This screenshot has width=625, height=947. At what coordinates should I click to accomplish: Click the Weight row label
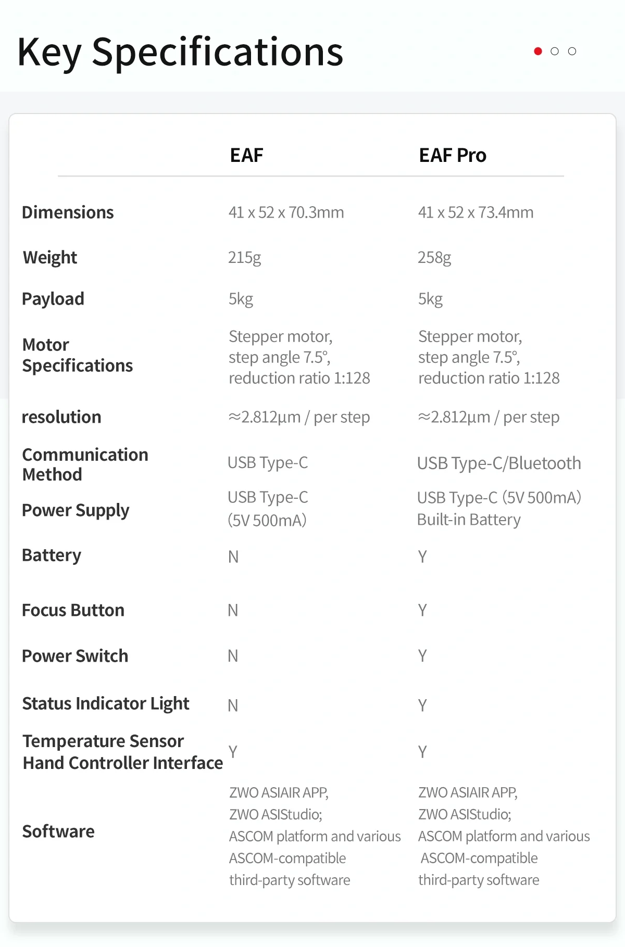(x=50, y=257)
